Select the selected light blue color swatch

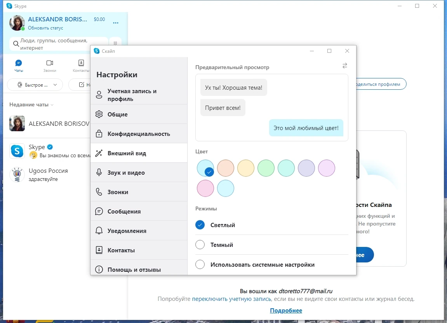pos(205,168)
